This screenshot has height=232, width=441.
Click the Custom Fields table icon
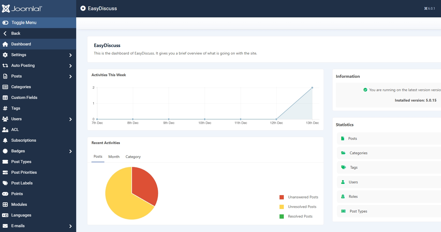point(5,98)
